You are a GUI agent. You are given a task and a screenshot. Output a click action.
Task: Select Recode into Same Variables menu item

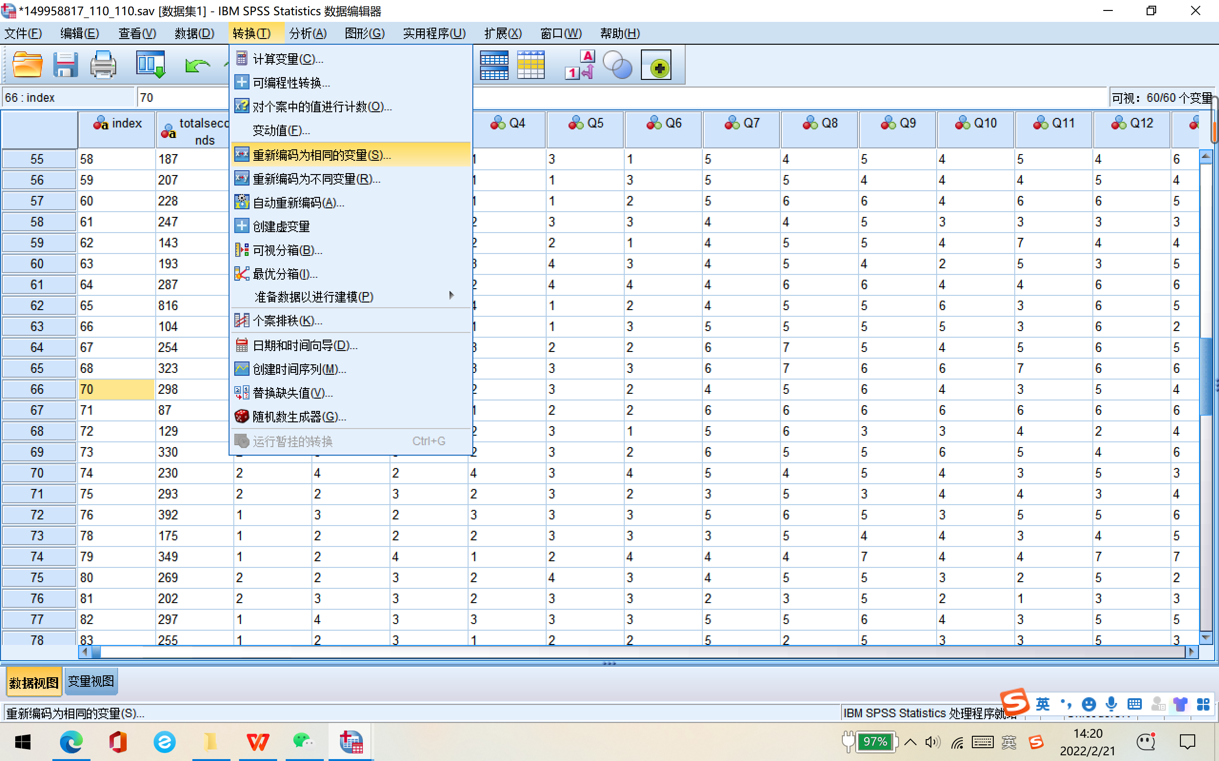[350, 155]
